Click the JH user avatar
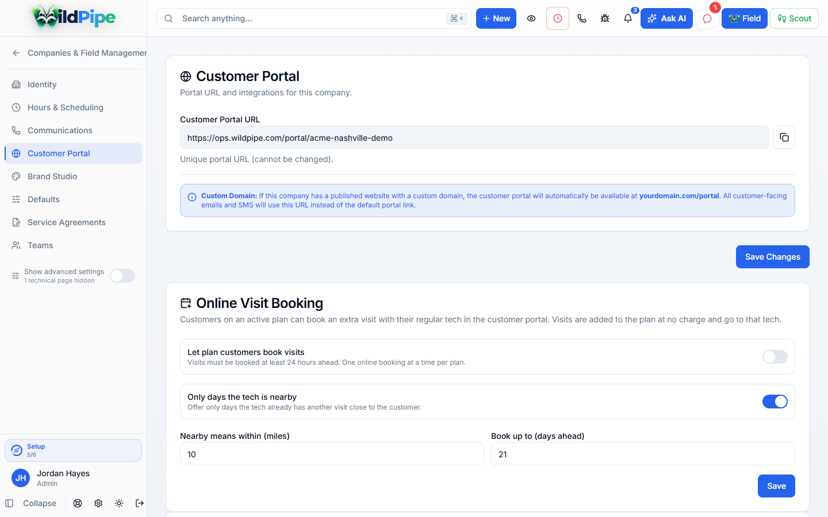828x517 pixels. (x=21, y=478)
